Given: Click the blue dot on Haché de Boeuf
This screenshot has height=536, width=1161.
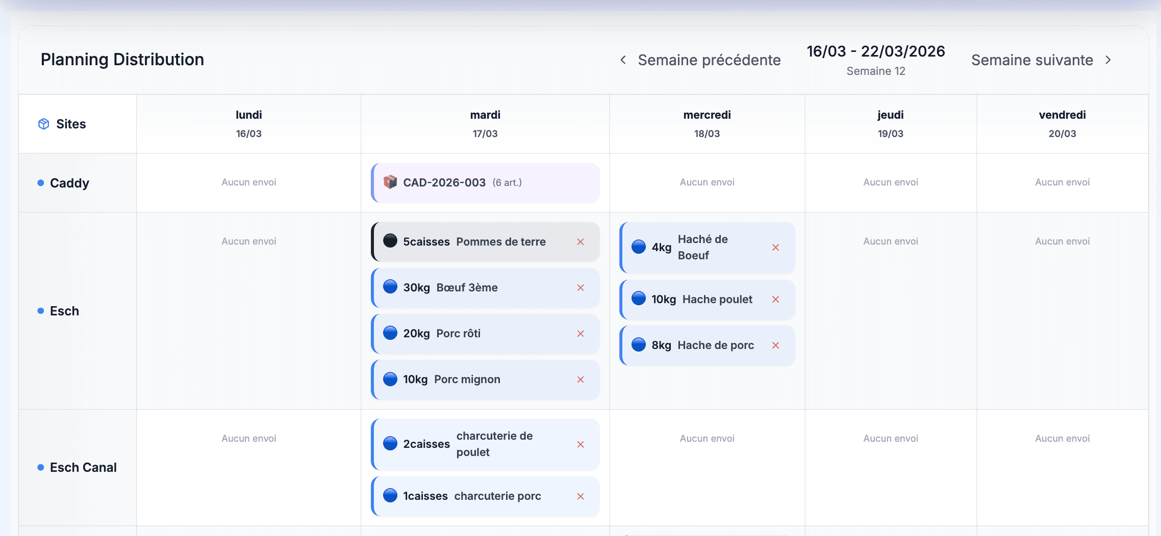Looking at the screenshot, I should coord(639,247).
